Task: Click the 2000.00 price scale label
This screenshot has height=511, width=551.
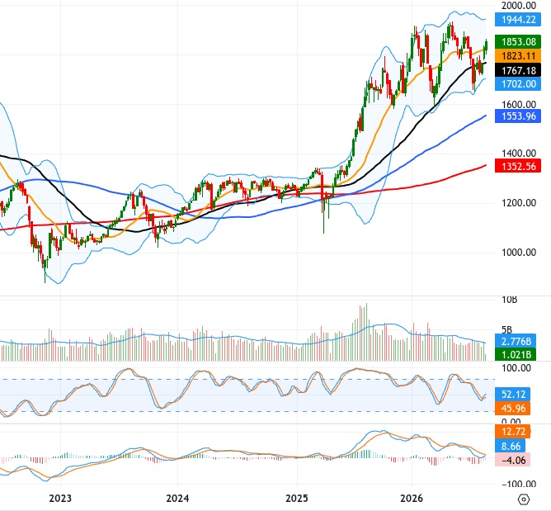Action: pos(519,5)
